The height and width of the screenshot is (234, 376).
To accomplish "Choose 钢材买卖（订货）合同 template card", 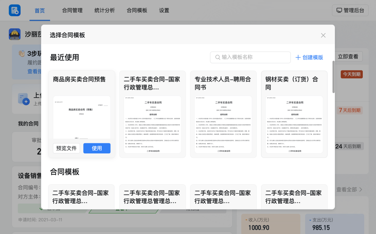I will pyautogui.click(x=294, y=114).
